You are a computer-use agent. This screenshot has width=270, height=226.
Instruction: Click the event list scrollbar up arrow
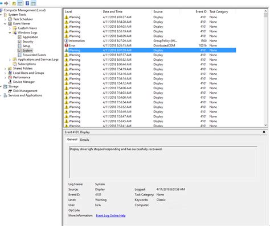[x=265, y=11]
